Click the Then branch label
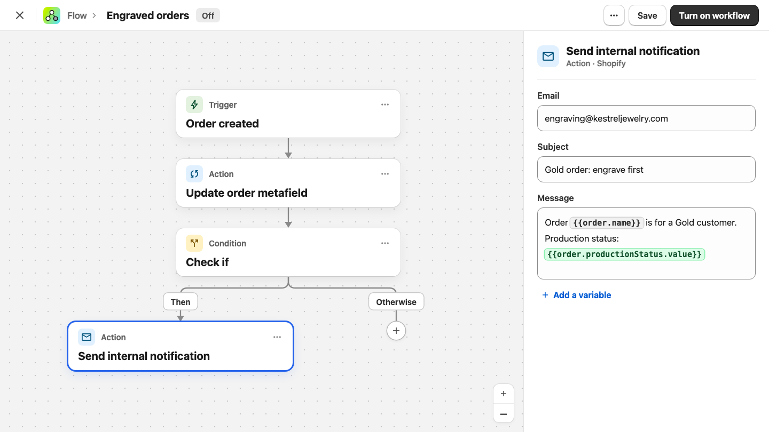769x432 pixels. [181, 302]
